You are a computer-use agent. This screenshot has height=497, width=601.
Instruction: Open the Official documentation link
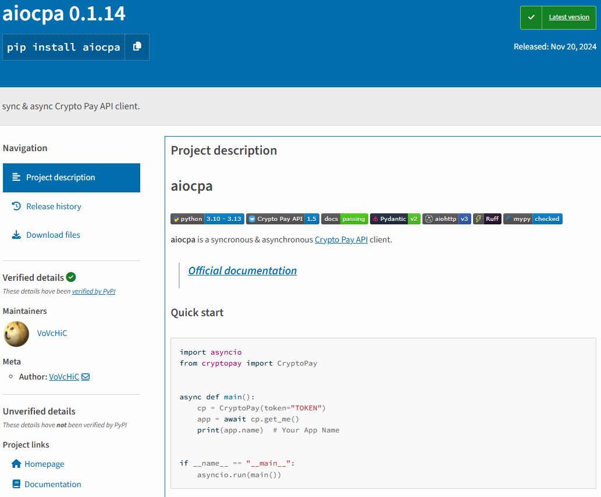242,270
